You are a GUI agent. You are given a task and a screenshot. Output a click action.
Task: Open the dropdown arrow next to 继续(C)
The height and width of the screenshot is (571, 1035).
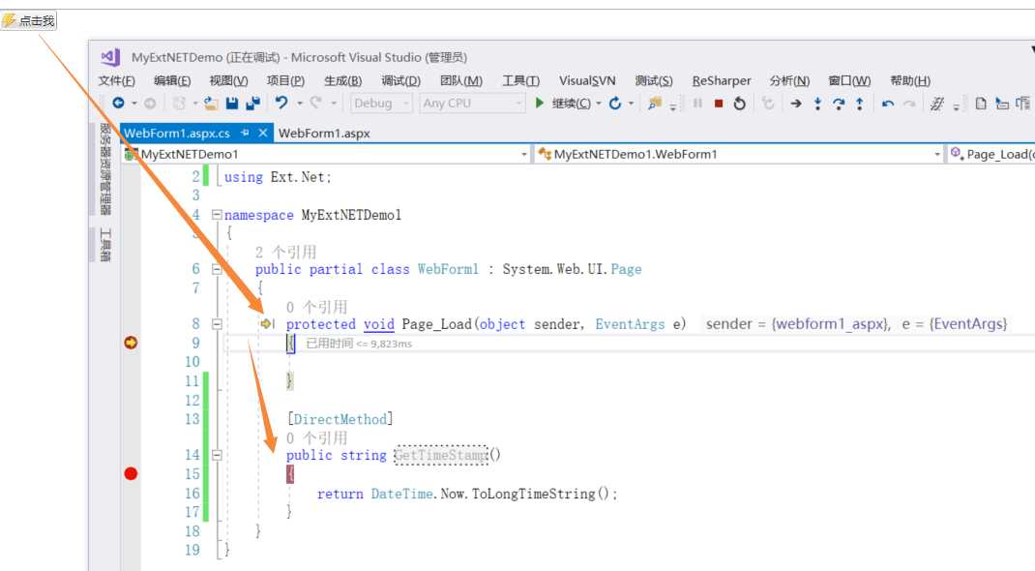coord(599,104)
